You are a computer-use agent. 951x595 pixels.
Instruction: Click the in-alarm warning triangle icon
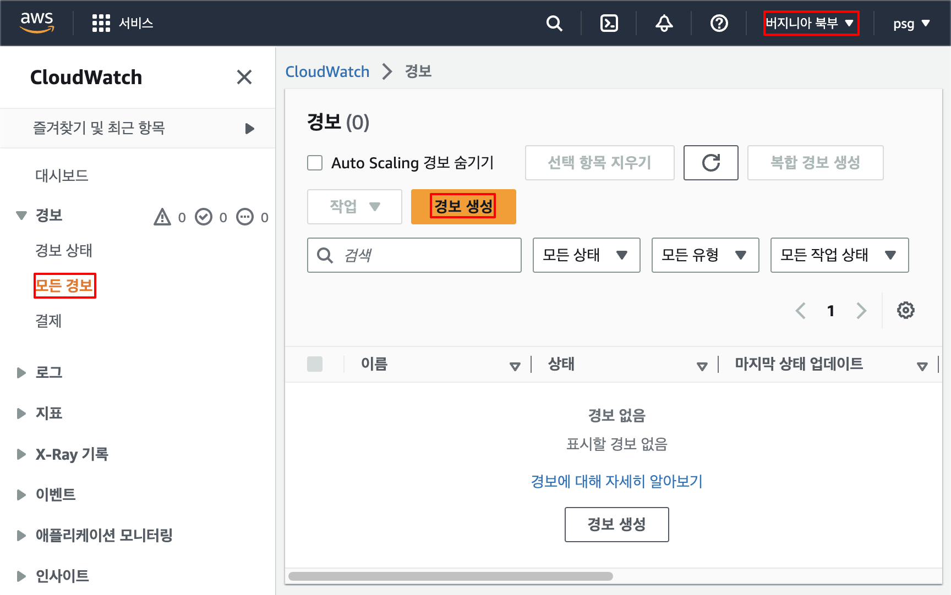162,217
